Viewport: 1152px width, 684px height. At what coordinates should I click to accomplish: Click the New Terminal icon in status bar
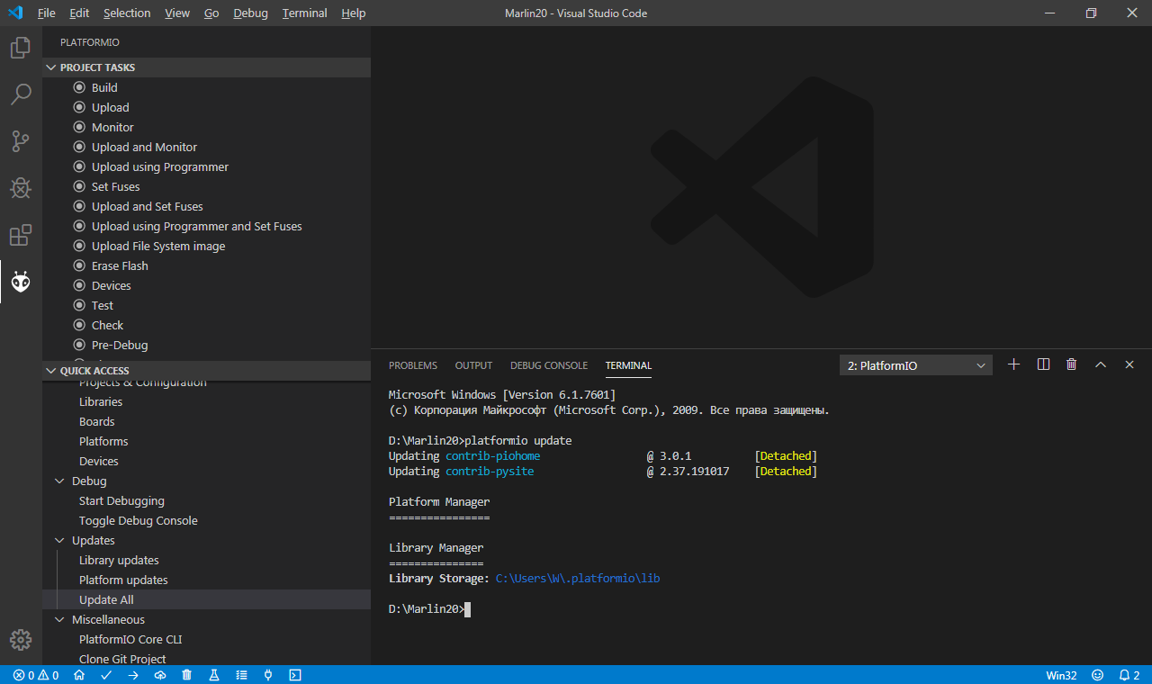click(x=295, y=675)
